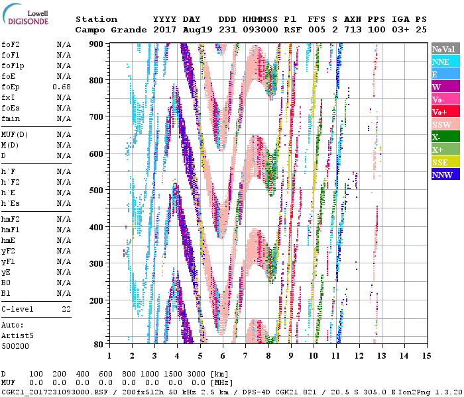Pick the Vo- pink legend swatch
Screen dimensions: 464x397
[x=445, y=100]
